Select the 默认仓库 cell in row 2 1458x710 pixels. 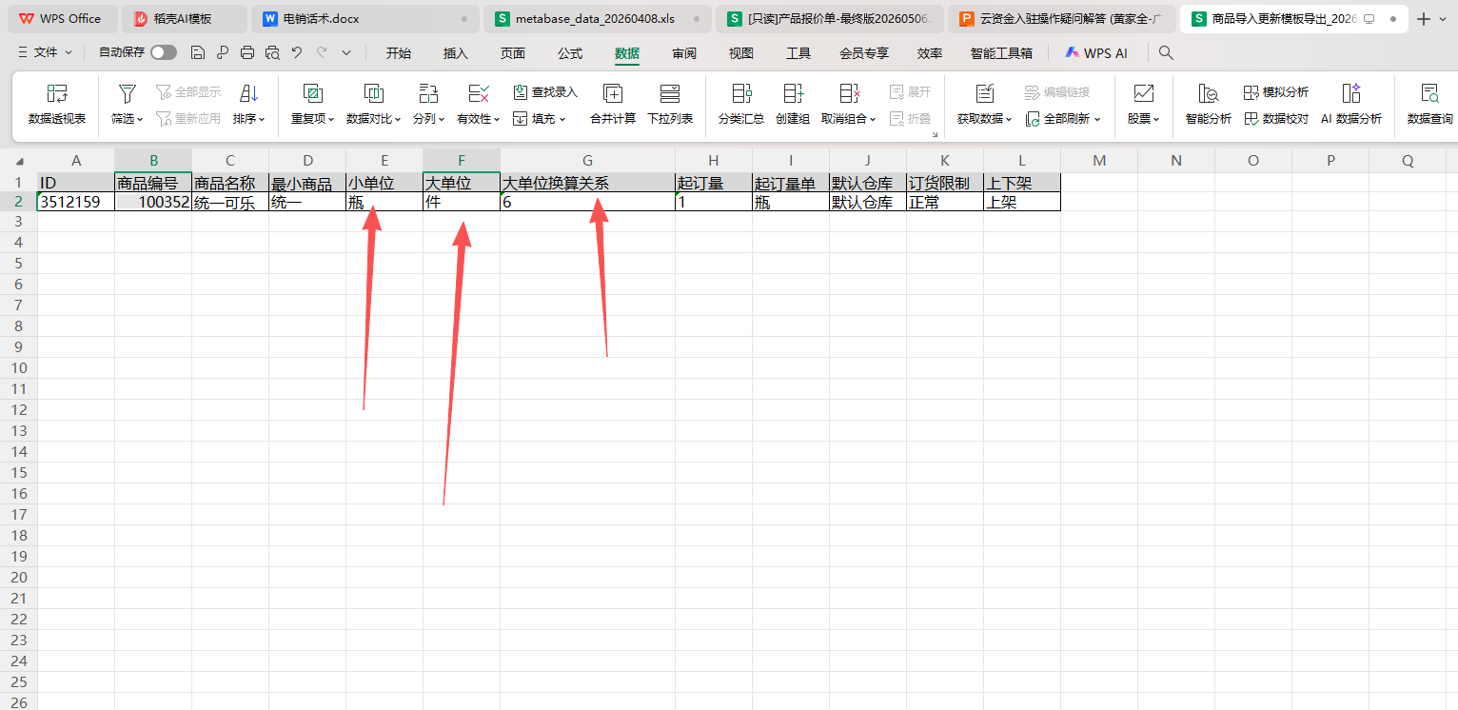point(868,202)
